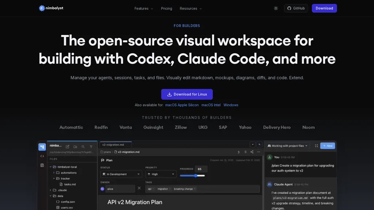Open the users.csv file

pyautogui.click(x=65, y=207)
